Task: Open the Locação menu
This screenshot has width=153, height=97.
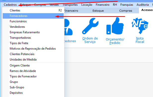Action: pyautogui.click(x=87, y=5)
